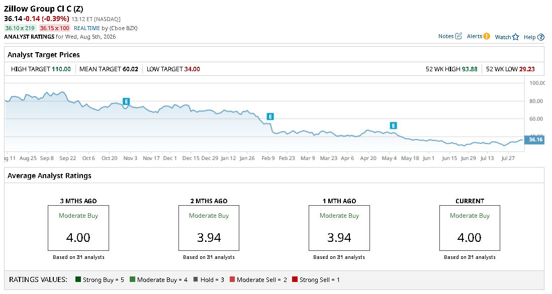Click the price change -0.14 (-0.39%)
This screenshot has height=294, width=552.
[x=46, y=19]
